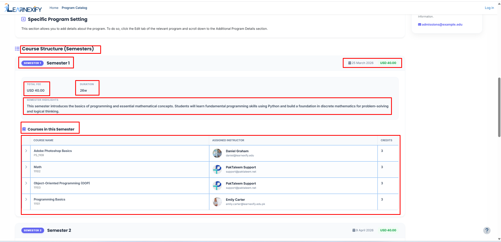Click the Log in link
Screen dimensions: 501x242
click(489, 8)
